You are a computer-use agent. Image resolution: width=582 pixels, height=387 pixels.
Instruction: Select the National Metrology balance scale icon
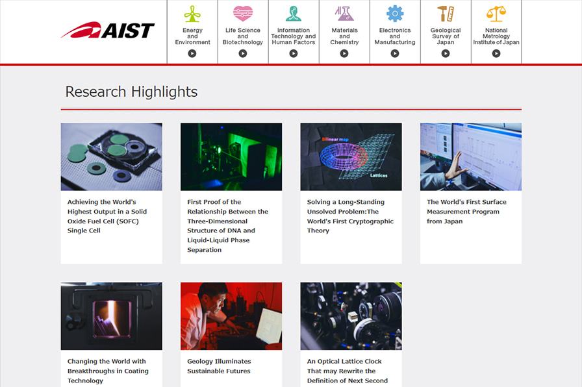point(496,14)
